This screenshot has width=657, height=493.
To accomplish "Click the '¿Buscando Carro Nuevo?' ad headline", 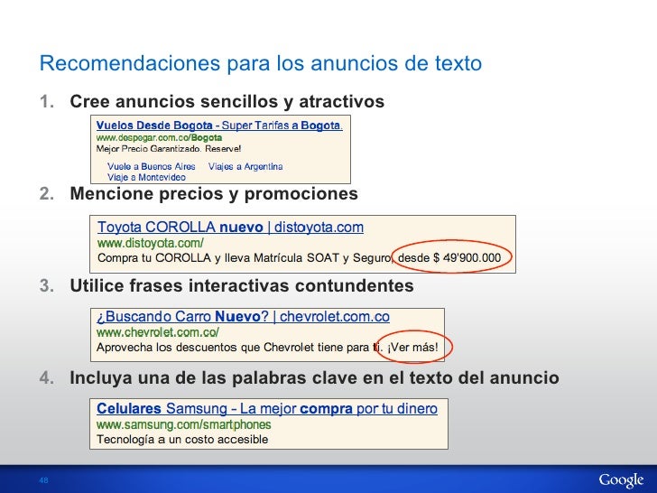I will 243,317.
